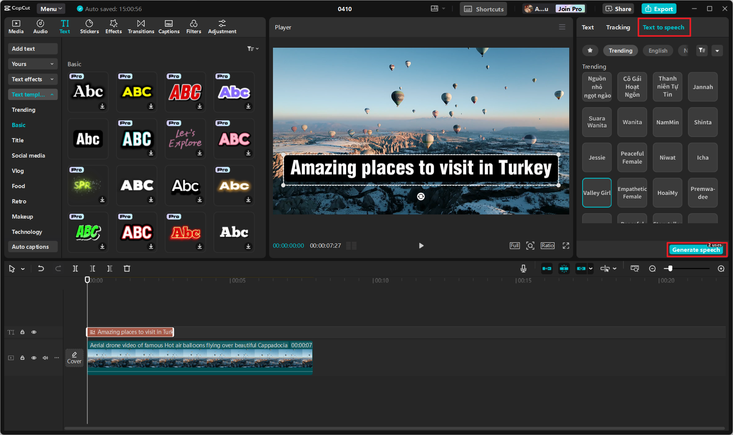Select the Social media template category
The width and height of the screenshot is (733, 435).
[28, 156]
